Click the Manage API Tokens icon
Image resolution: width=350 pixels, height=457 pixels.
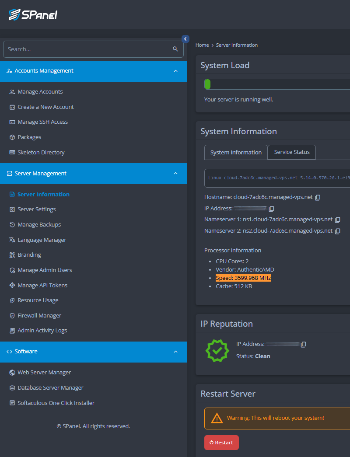(12, 285)
